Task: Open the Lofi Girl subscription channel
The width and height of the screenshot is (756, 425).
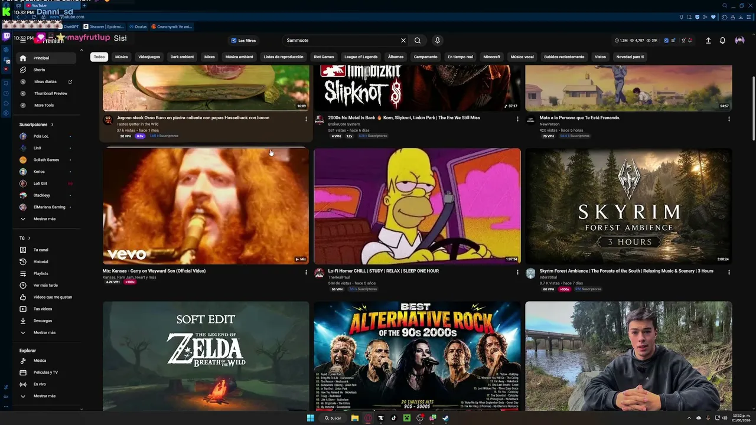Action: [x=46, y=184]
